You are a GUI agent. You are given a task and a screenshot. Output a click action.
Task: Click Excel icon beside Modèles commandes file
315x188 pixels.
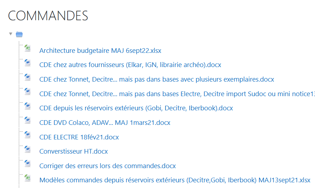pos(28,178)
